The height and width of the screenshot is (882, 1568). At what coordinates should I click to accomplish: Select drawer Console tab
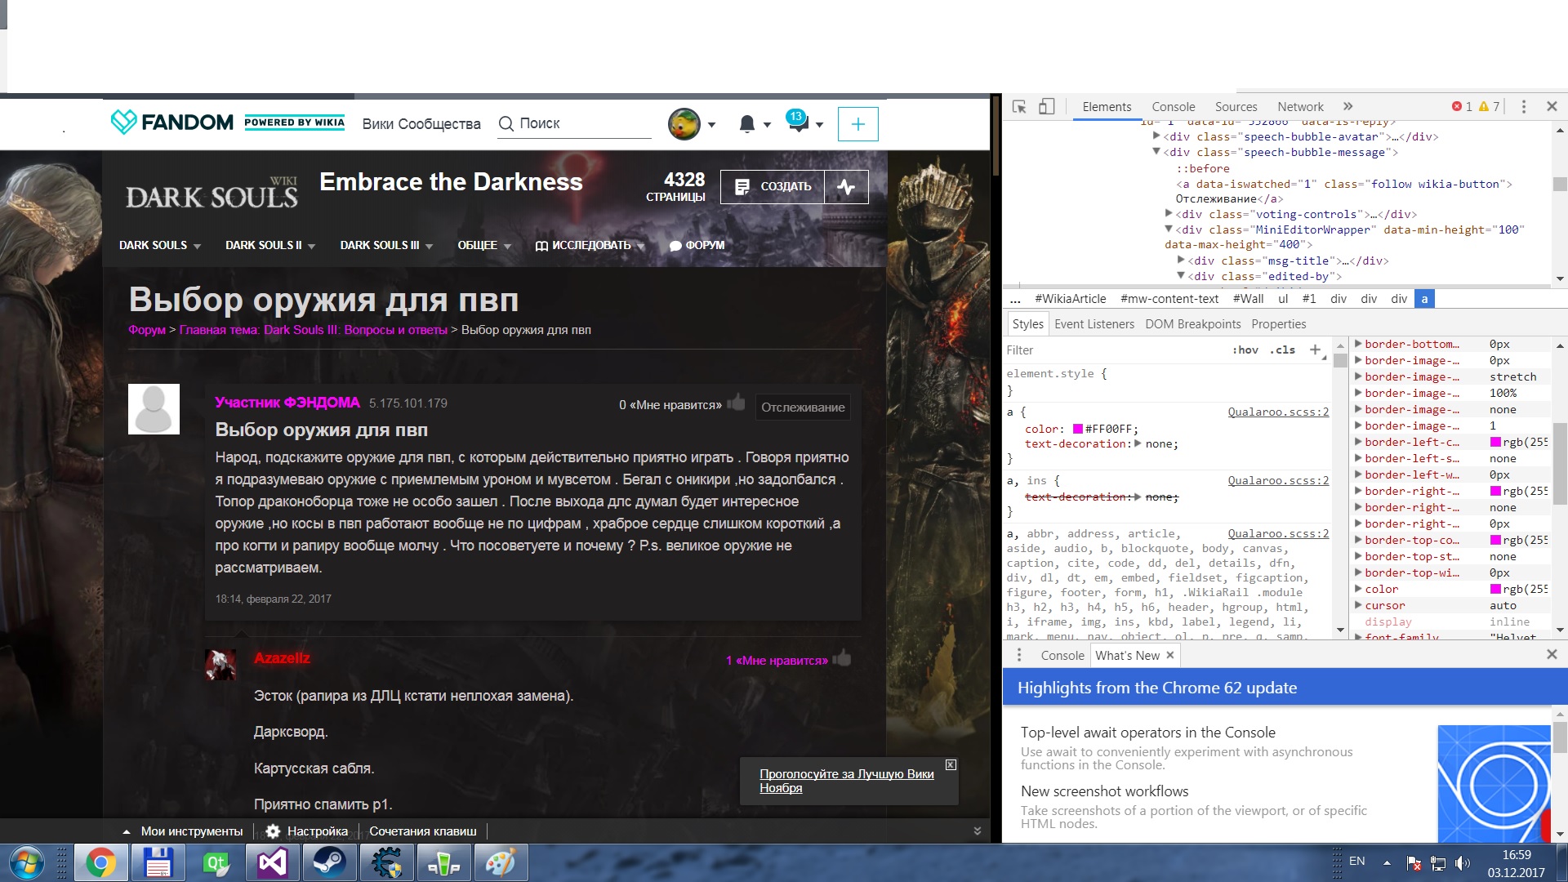(1062, 655)
